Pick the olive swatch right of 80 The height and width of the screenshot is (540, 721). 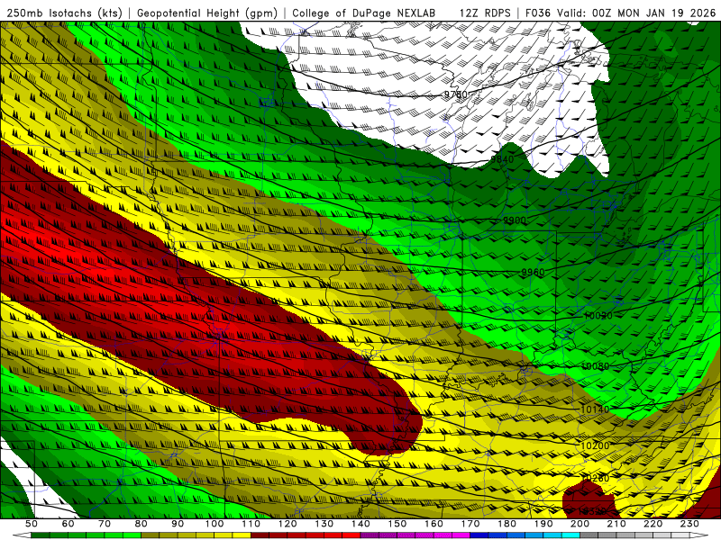click(x=151, y=535)
